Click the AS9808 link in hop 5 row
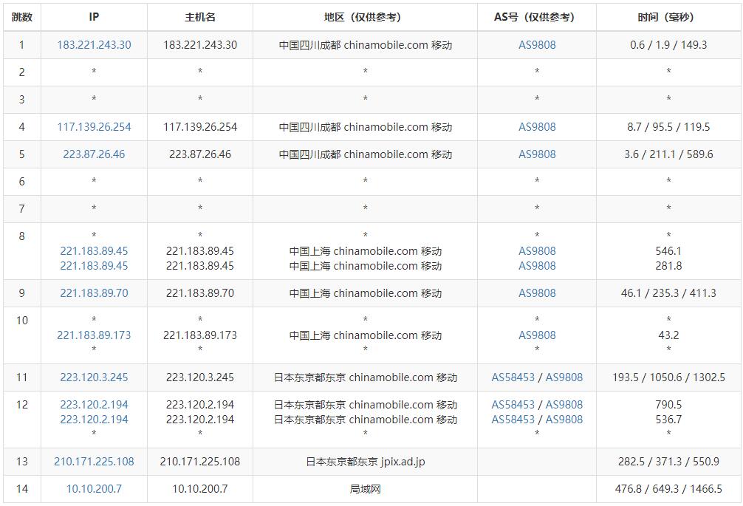743x506 pixels. 537,154
